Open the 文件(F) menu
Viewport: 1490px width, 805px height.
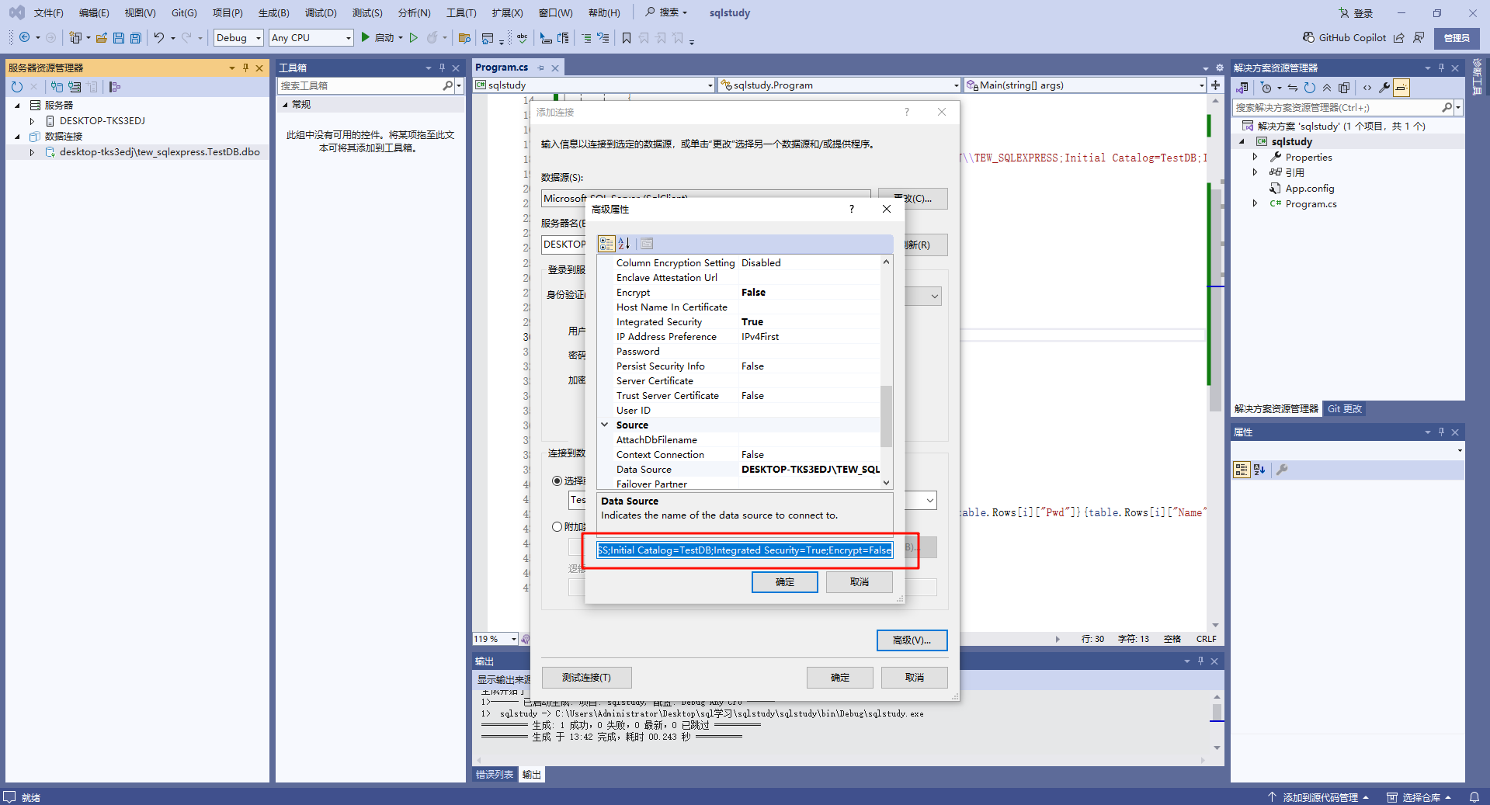click(x=48, y=12)
